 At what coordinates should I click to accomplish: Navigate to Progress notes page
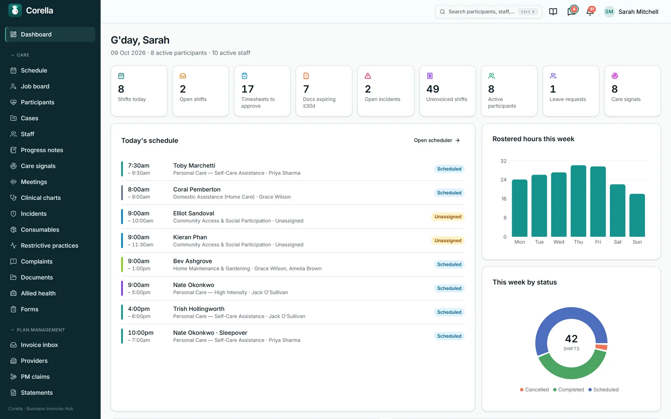pos(50,150)
